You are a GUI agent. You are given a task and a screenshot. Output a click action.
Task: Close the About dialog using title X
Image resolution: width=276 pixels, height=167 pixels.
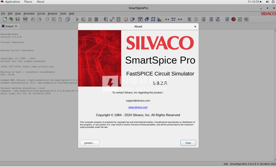pyautogui.click(x=195, y=27)
